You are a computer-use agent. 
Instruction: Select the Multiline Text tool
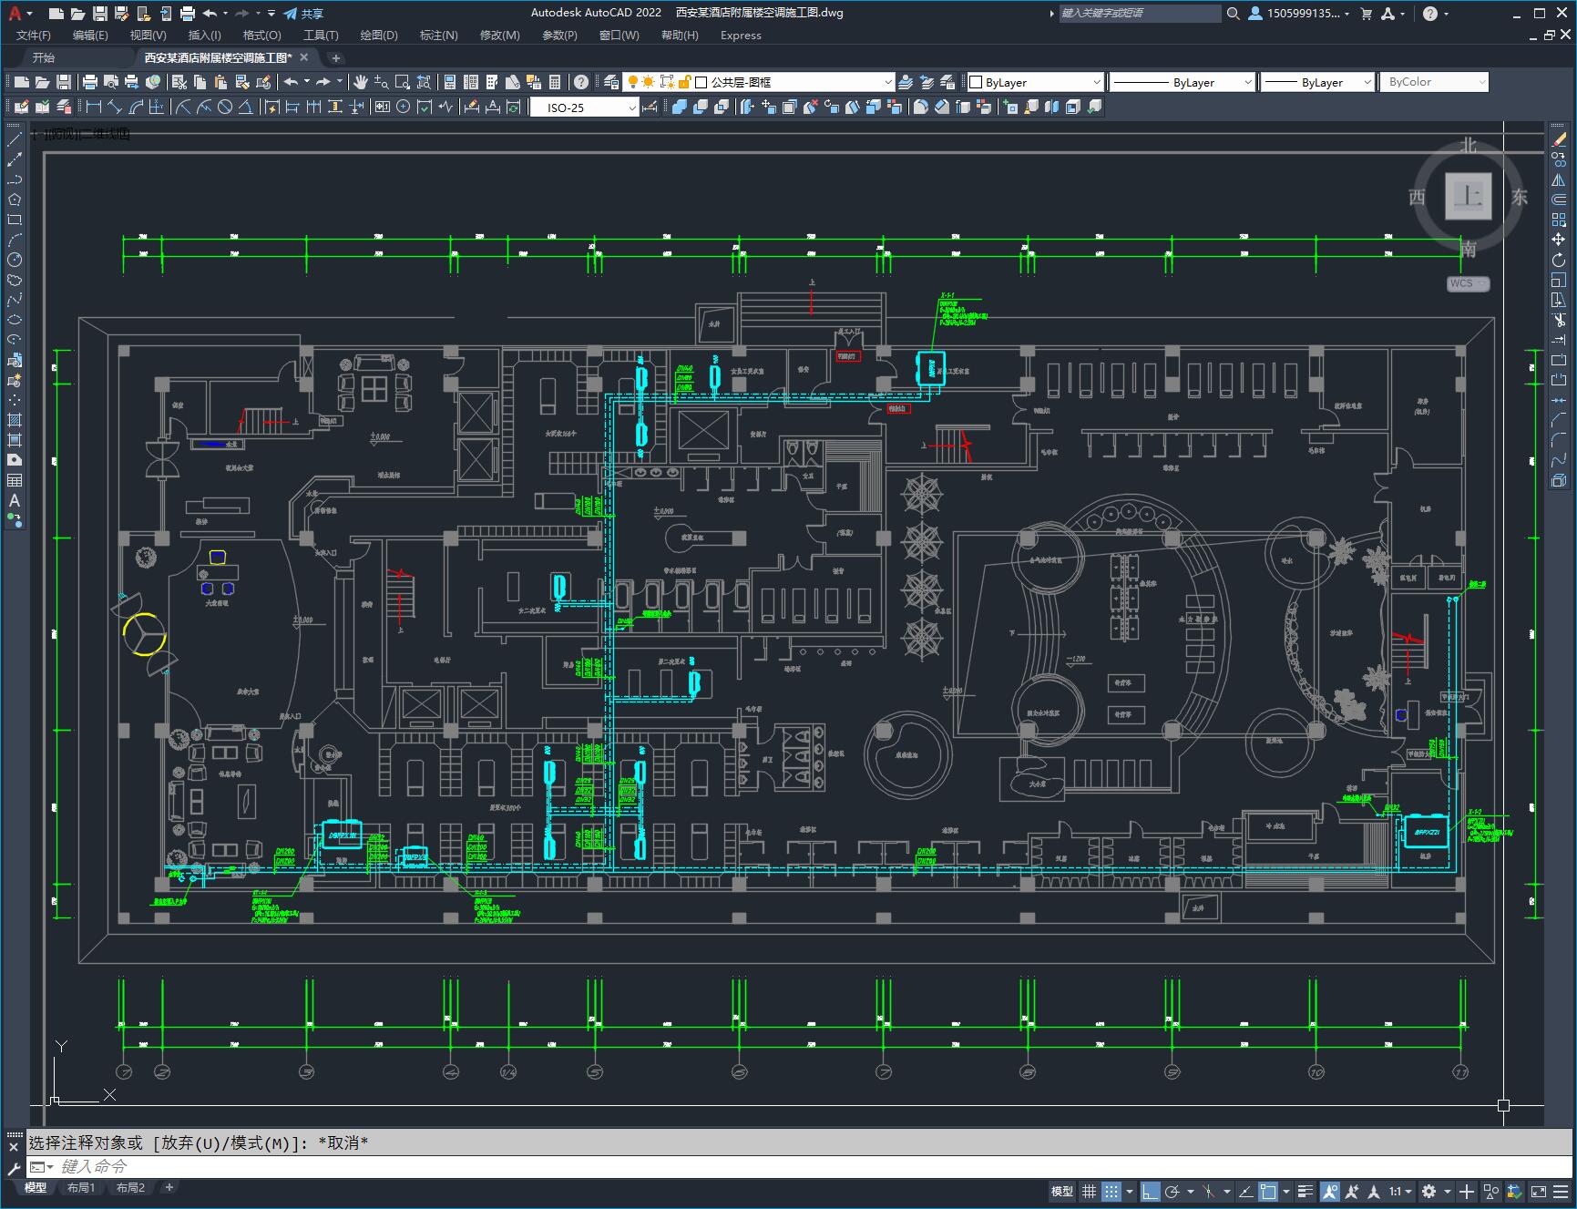click(14, 500)
